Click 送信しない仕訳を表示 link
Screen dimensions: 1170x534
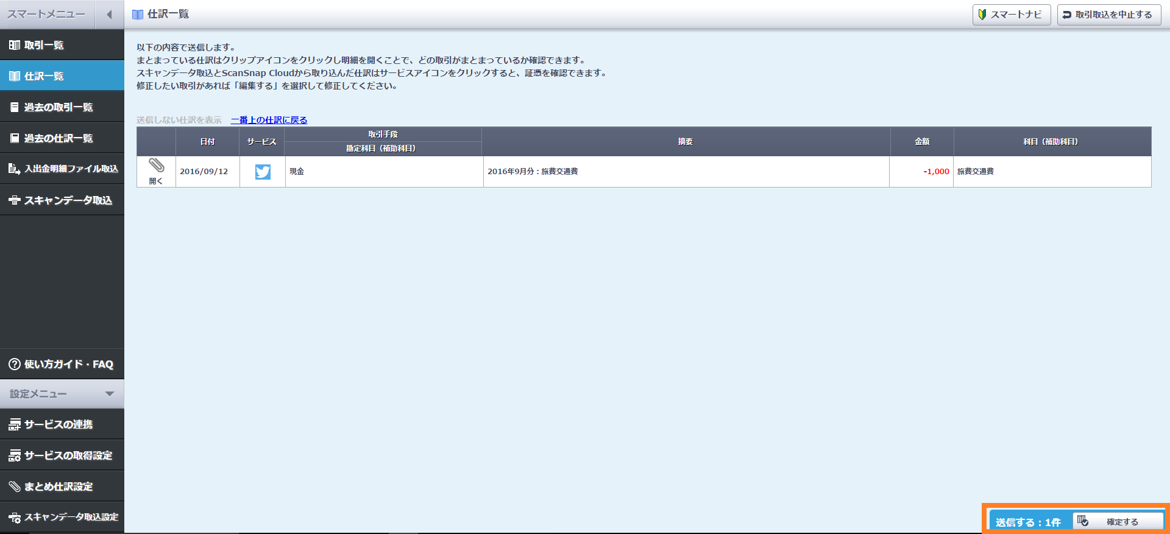(x=179, y=120)
